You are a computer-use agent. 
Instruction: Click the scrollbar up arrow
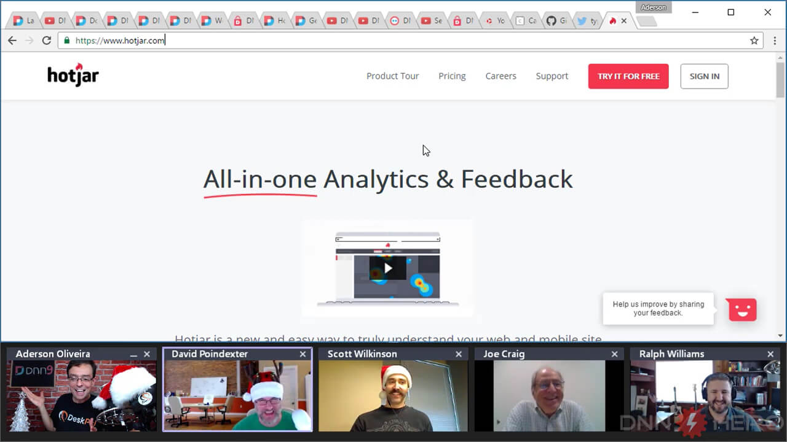(x=780, y=57)
